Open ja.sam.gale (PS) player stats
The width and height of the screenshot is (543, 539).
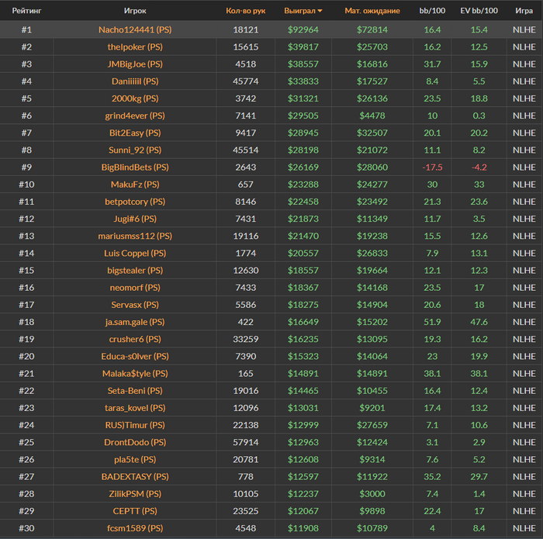click(x=134, y=322)
